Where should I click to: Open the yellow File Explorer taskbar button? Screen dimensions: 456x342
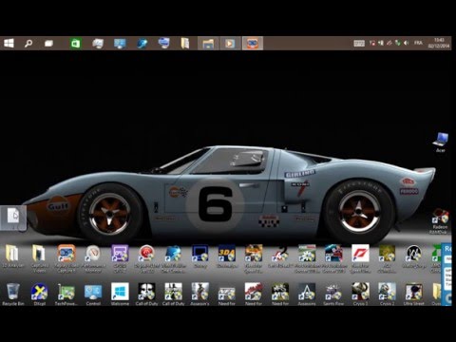(x=208, y=44)
